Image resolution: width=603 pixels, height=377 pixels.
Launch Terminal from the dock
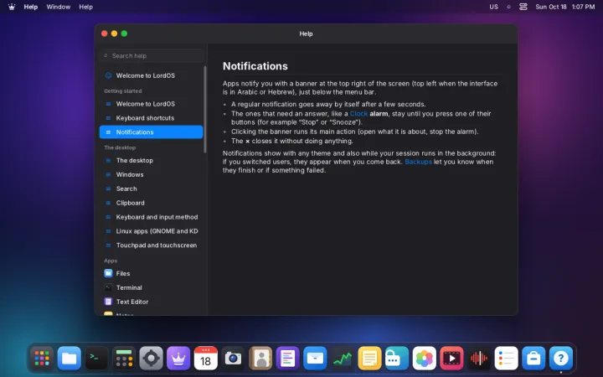coord(96,359)
